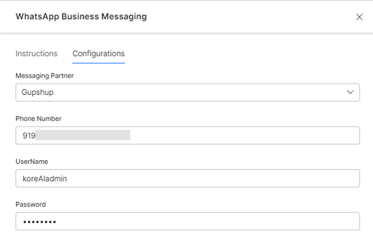This screenshot has width=373, height=243.
Task: Click the dropdown chevron next to Gupshup
Action: (x=350, y=92)
